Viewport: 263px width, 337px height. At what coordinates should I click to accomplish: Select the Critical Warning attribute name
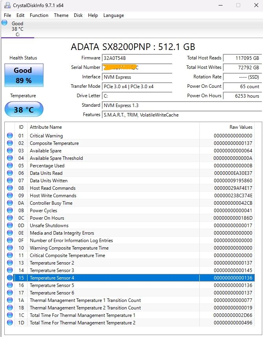pos(46,135)
